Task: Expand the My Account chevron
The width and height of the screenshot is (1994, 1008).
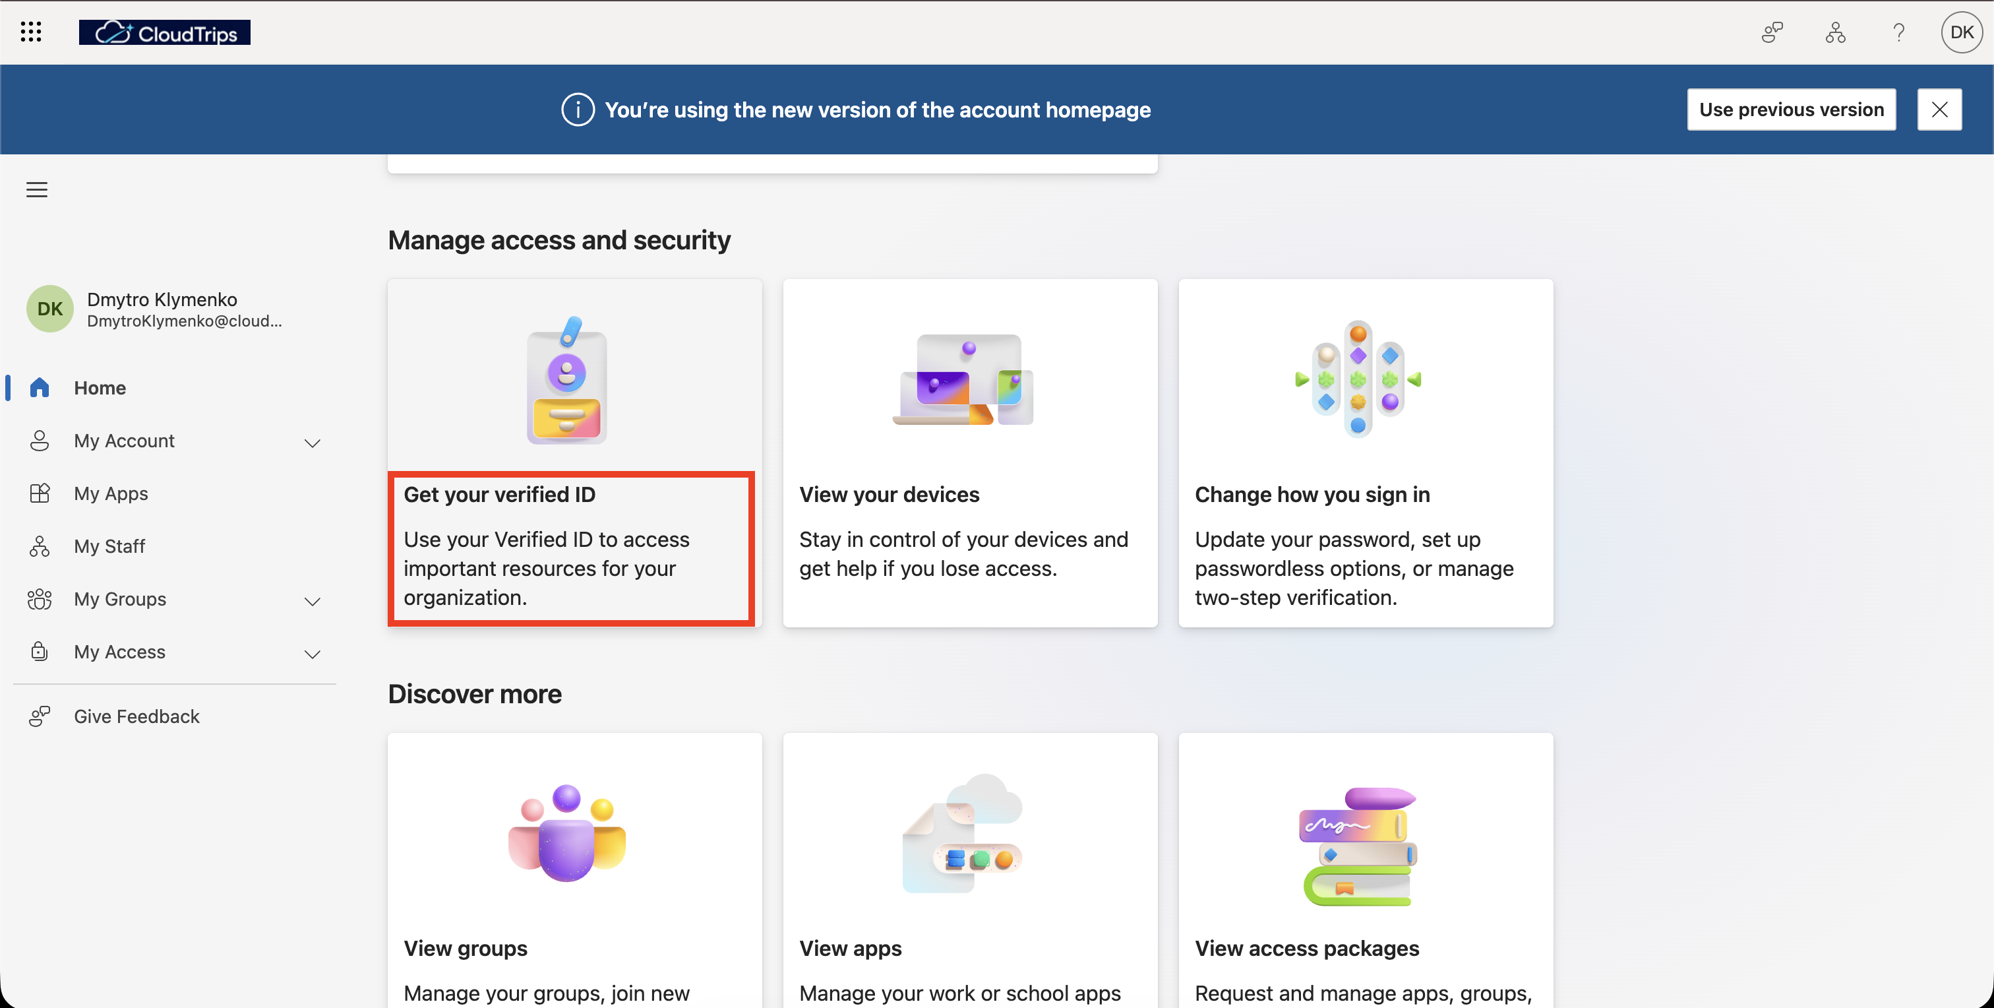Action: (x=312, y=443)
